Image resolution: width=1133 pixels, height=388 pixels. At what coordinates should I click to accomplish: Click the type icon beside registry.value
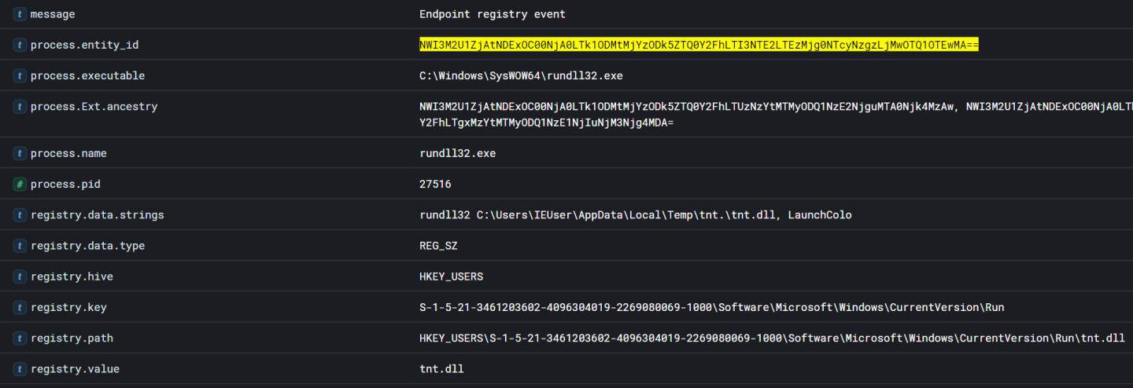pos(20,369)
